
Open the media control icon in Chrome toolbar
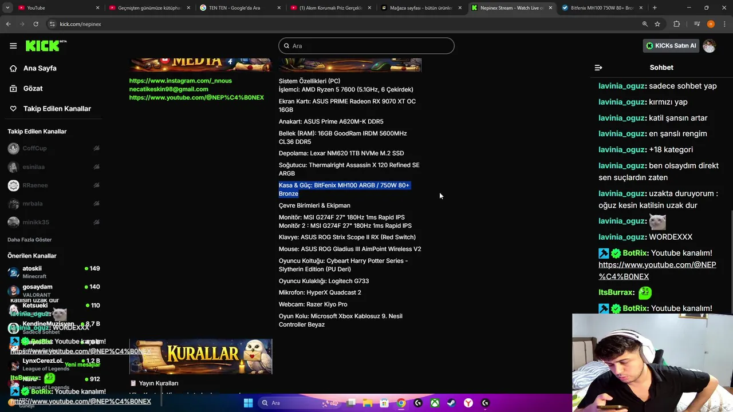(x=697, y=24)
